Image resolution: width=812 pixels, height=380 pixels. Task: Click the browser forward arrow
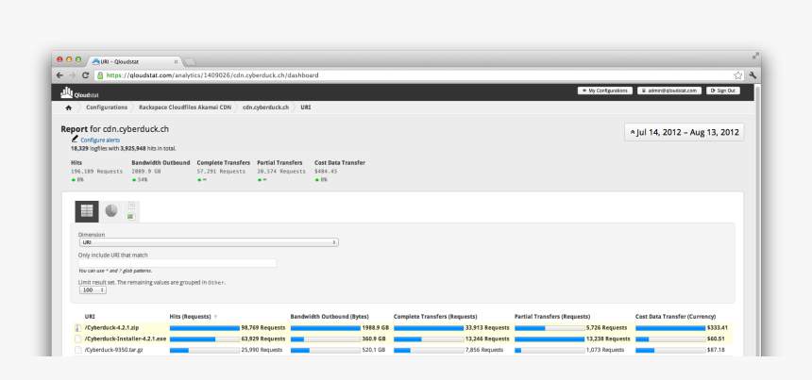73,75
